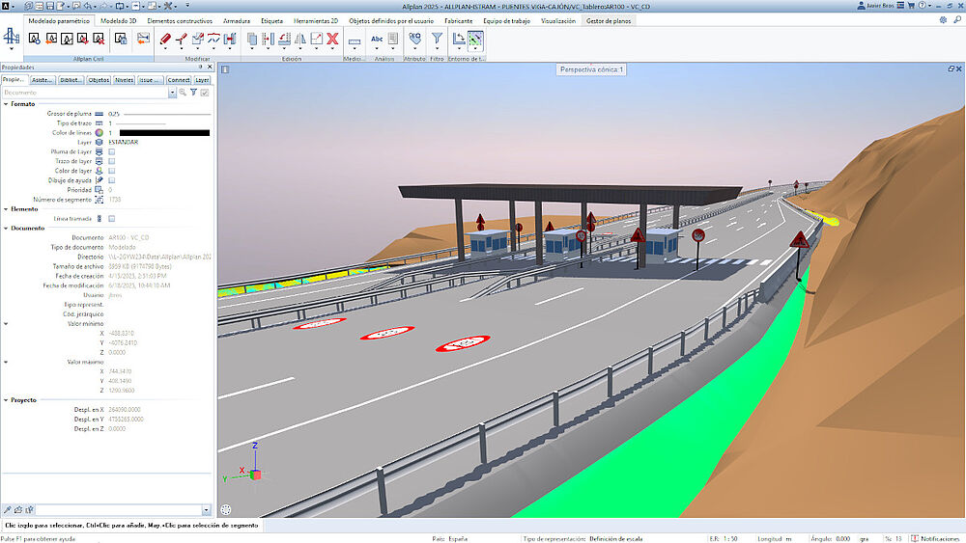
Task: Click the red X delete tool
Action: (331, 40)
